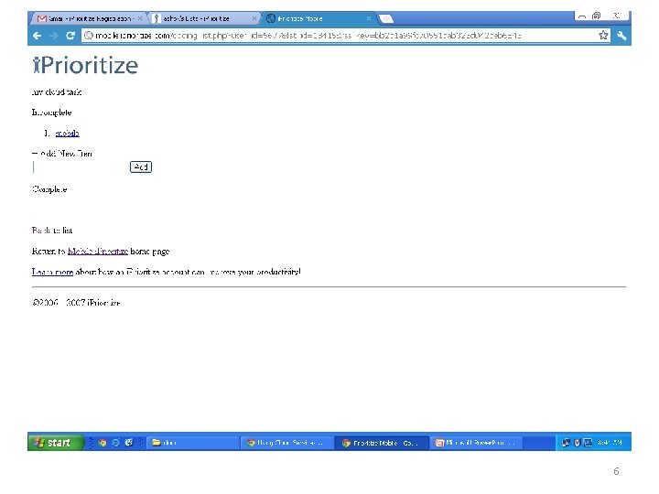Click the taskbar clock
The image size is (659, 494).
(610, 443)
